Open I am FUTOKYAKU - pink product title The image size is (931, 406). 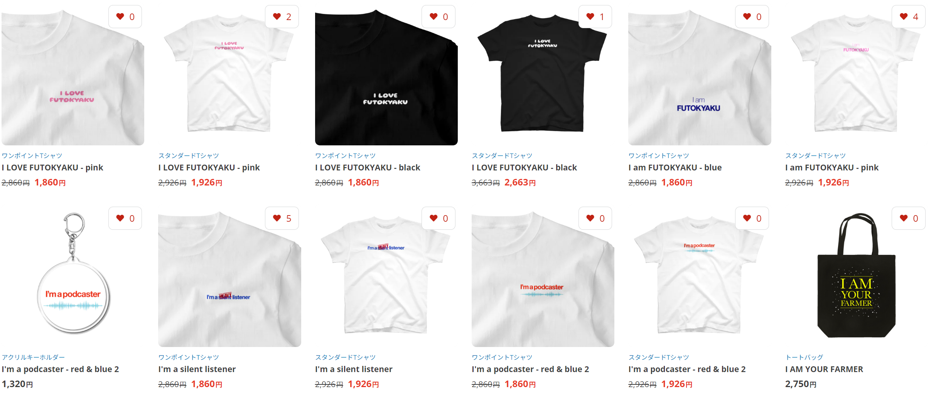tap(832, 168)
